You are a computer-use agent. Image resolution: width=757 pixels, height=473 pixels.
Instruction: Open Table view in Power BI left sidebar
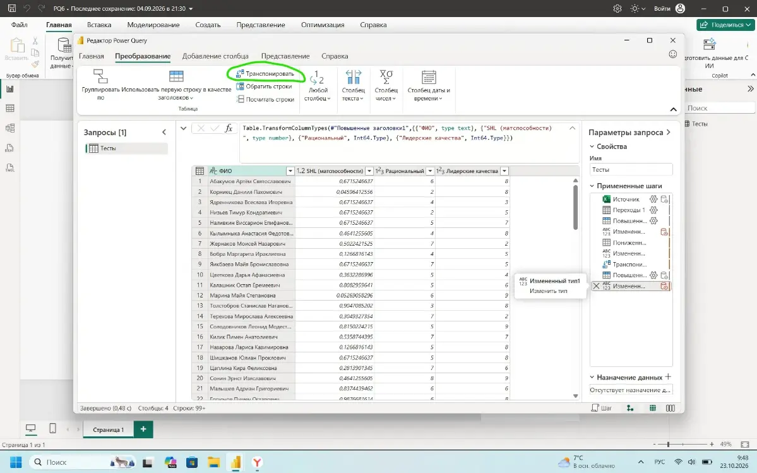click(x=10, y=108)
